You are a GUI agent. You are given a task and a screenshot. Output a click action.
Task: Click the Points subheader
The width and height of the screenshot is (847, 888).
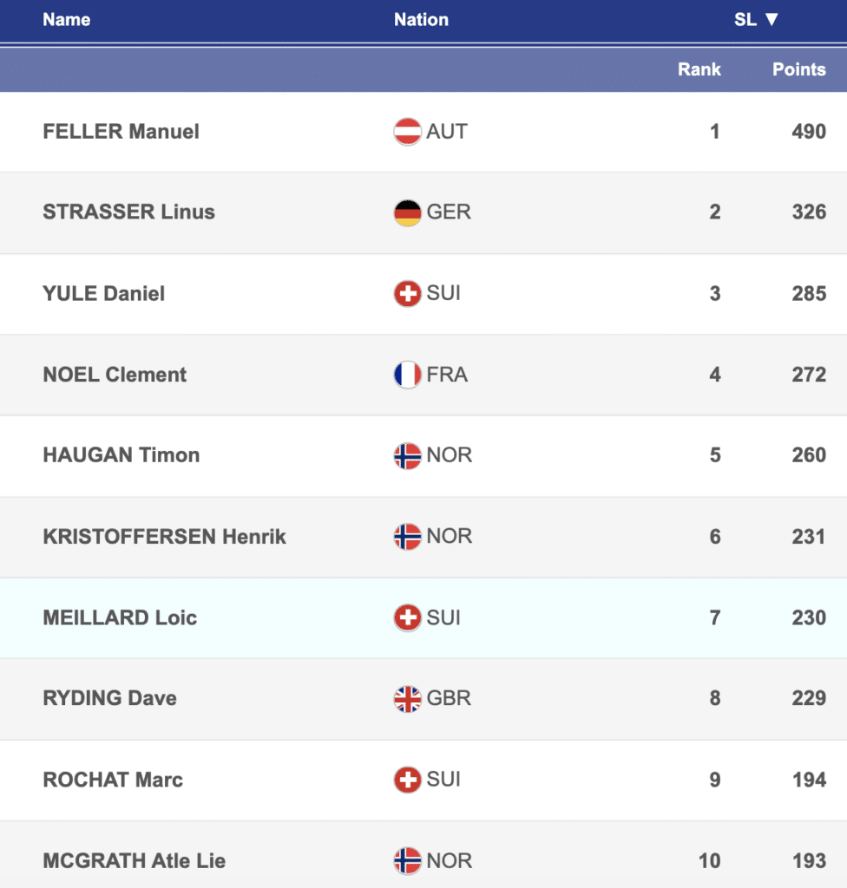(x=798, y=69)
